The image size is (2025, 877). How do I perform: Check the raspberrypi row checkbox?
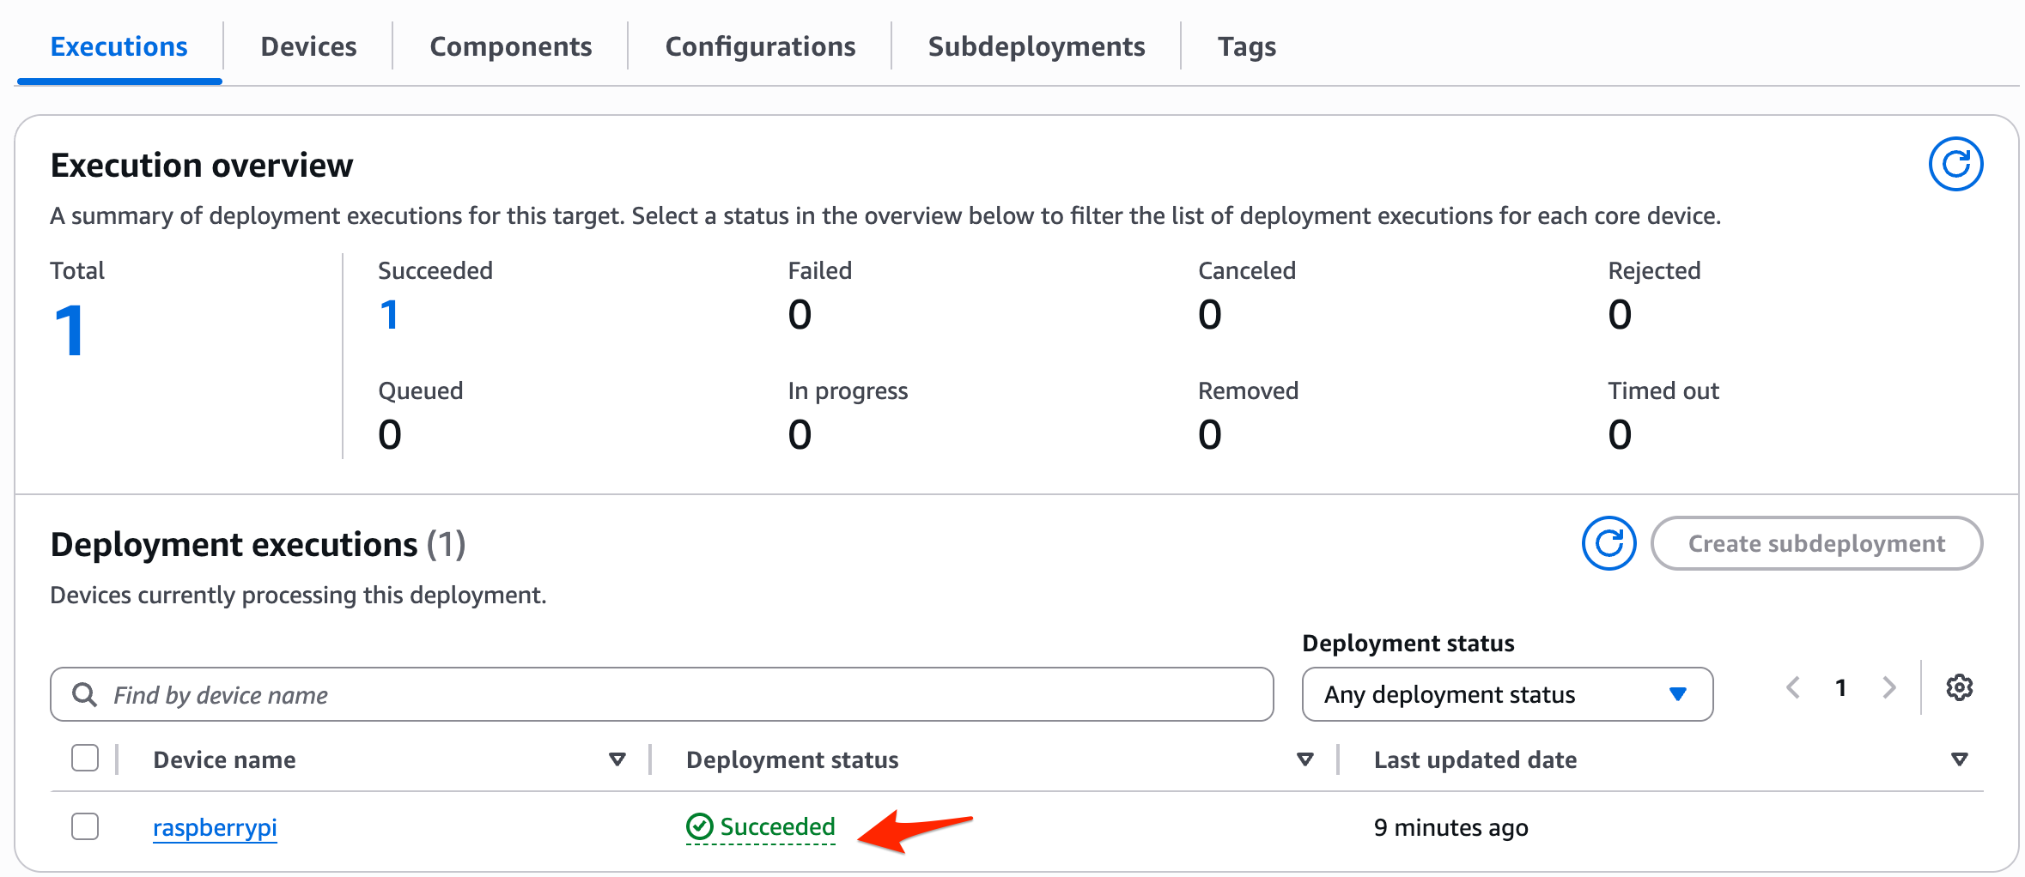point(85,826)
